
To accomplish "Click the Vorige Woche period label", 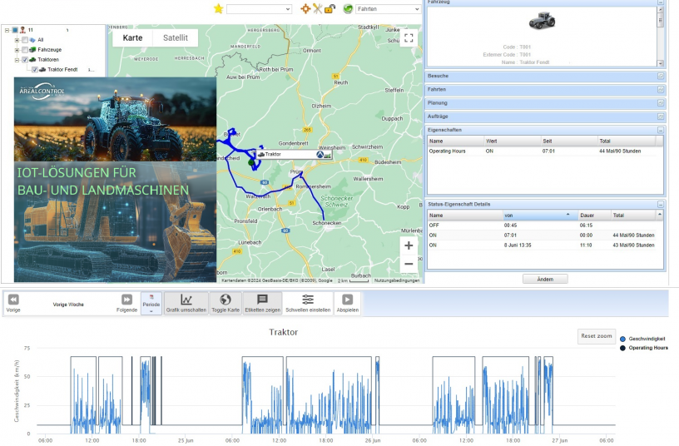I will pyautogui.click(x=68, y=305).
